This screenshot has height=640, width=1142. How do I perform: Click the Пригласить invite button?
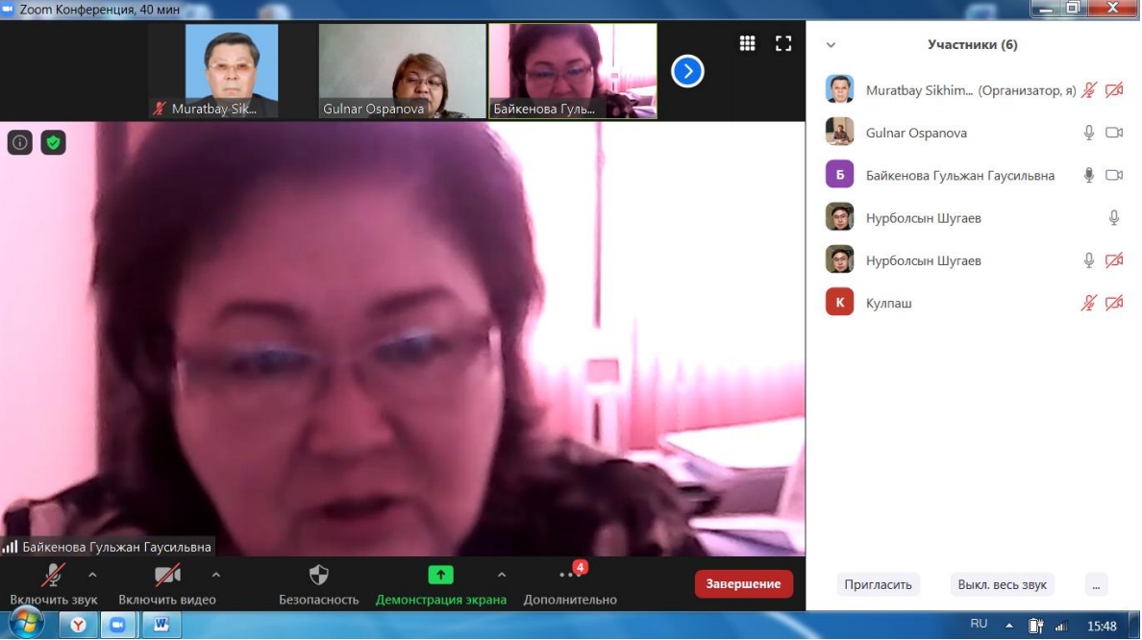(878, 584)
